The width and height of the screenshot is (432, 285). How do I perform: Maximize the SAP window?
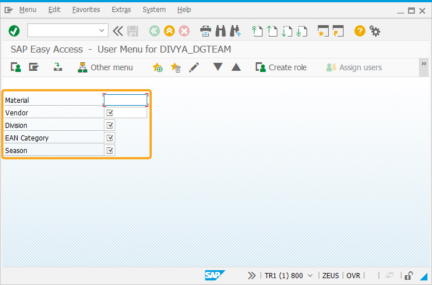click(411, 11)
